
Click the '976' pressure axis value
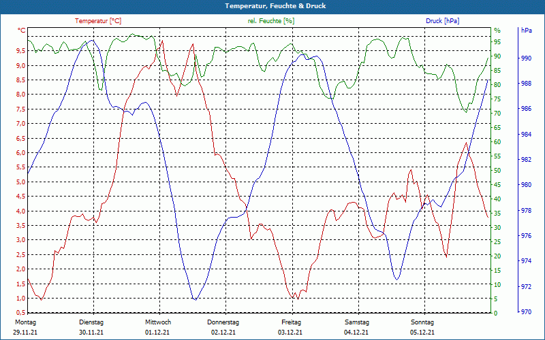click(x=526, y=236)
